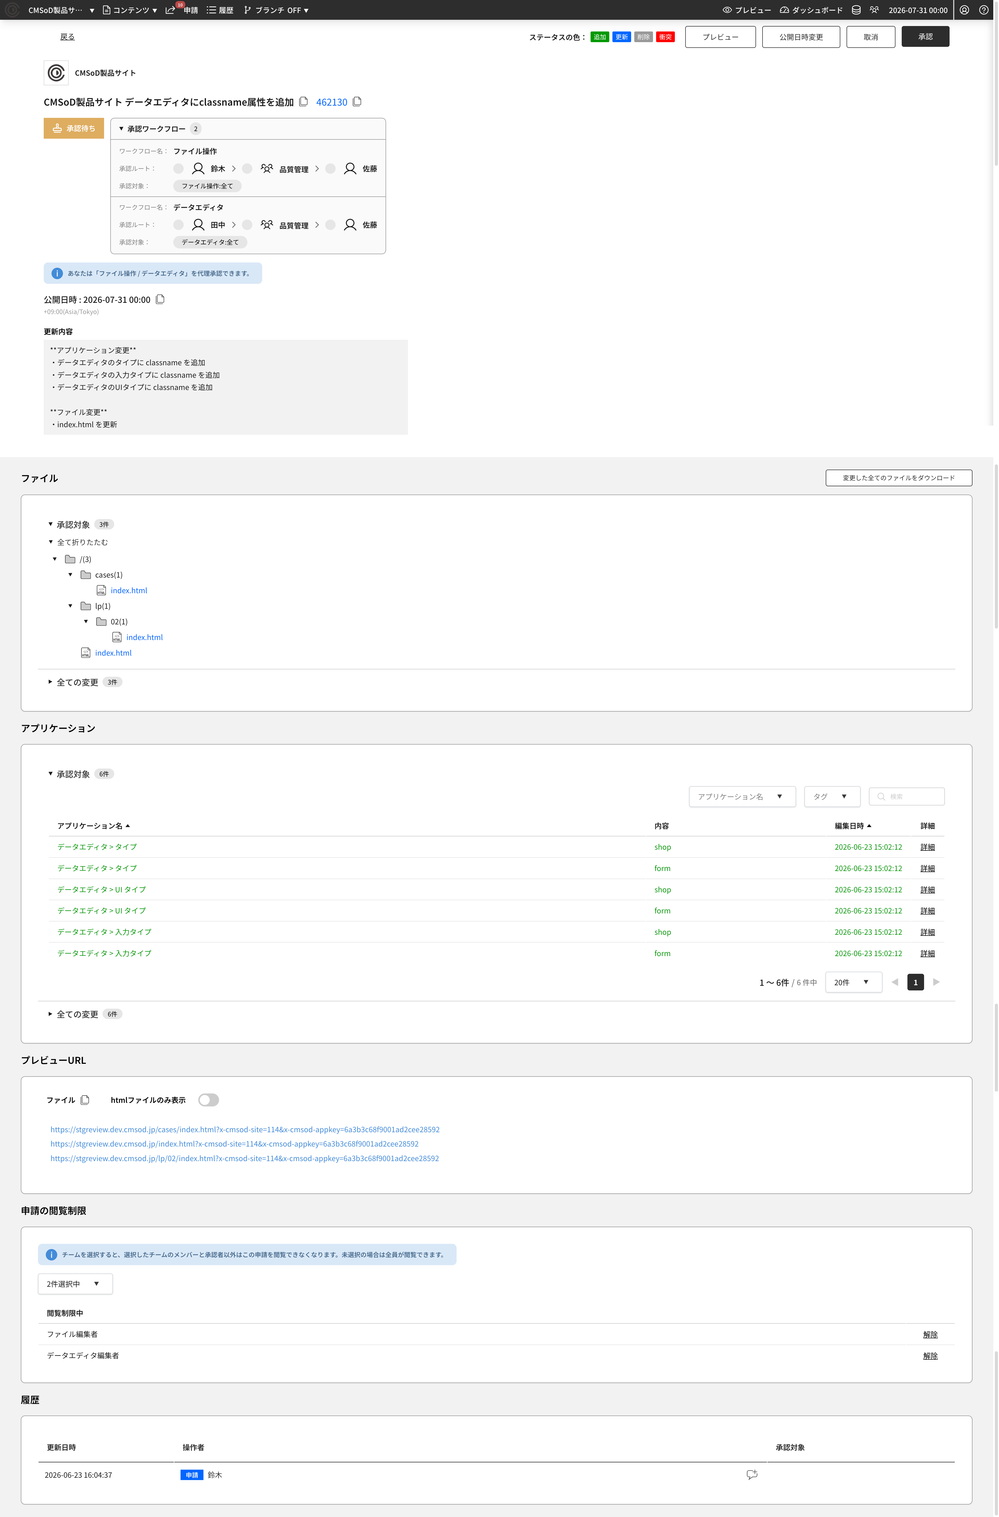
Task: Click the 承認 approve button
Action: coord(925,36)
